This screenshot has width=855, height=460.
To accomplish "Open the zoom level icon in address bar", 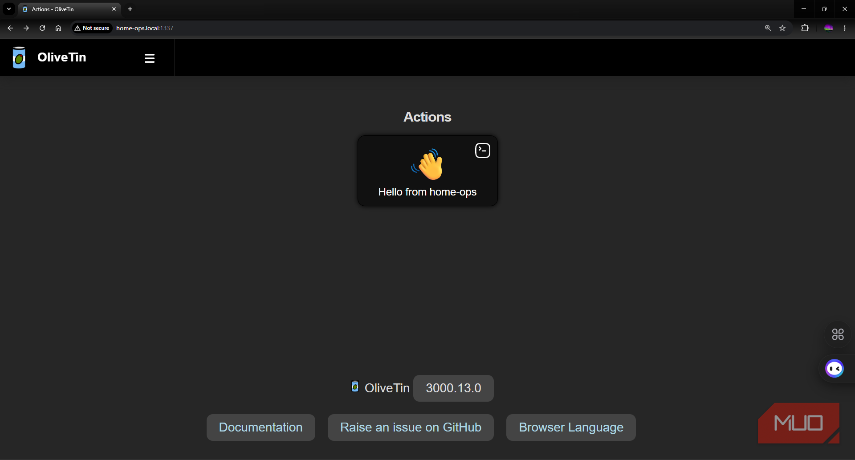I will pos(768,28).
